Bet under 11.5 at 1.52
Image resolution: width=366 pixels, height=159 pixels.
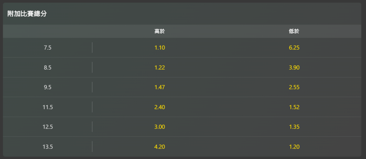click(294, 107)
